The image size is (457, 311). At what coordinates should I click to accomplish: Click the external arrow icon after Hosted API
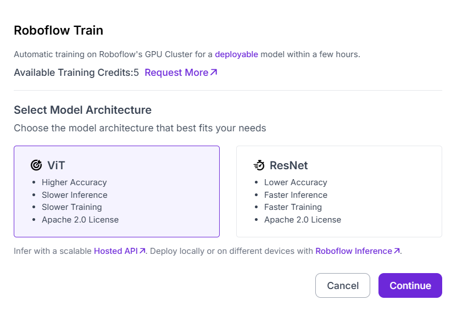(142, 251)
